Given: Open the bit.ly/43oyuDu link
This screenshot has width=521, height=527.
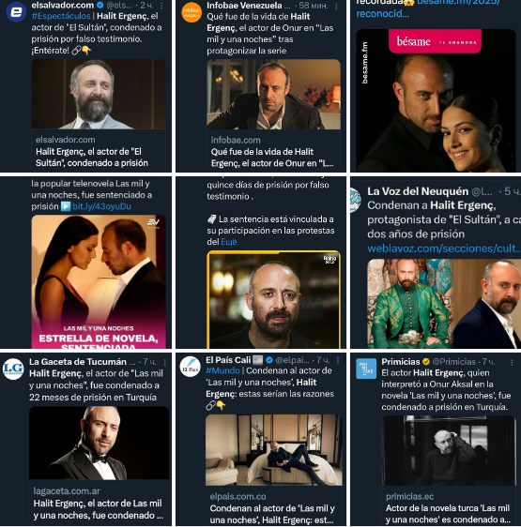Looking at the screenshot, I should (x=101, y=206).
